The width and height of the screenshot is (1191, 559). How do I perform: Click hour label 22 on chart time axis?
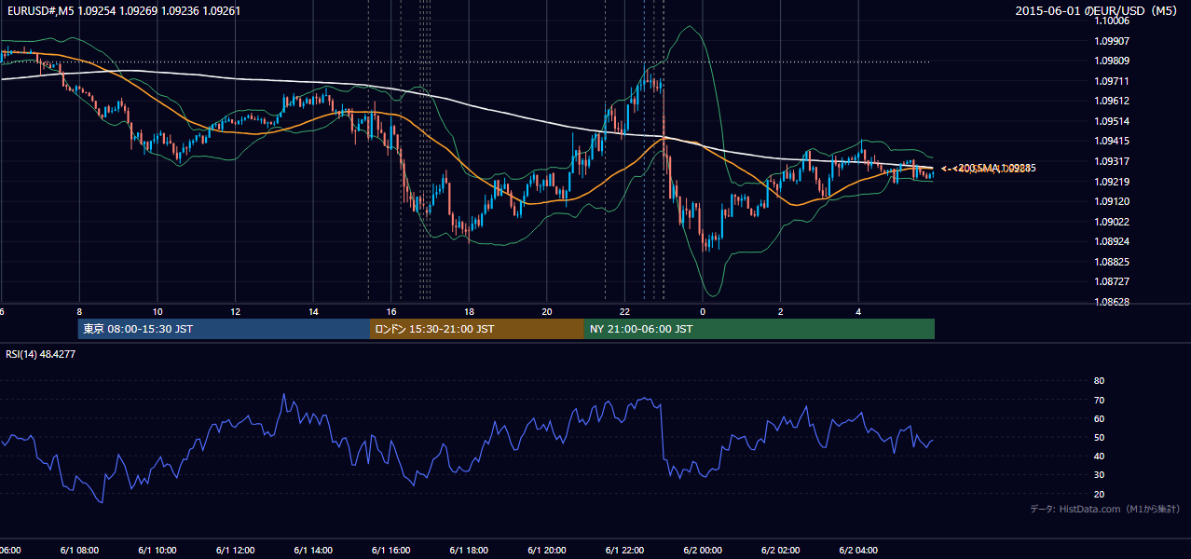click(x=625, y=311)
